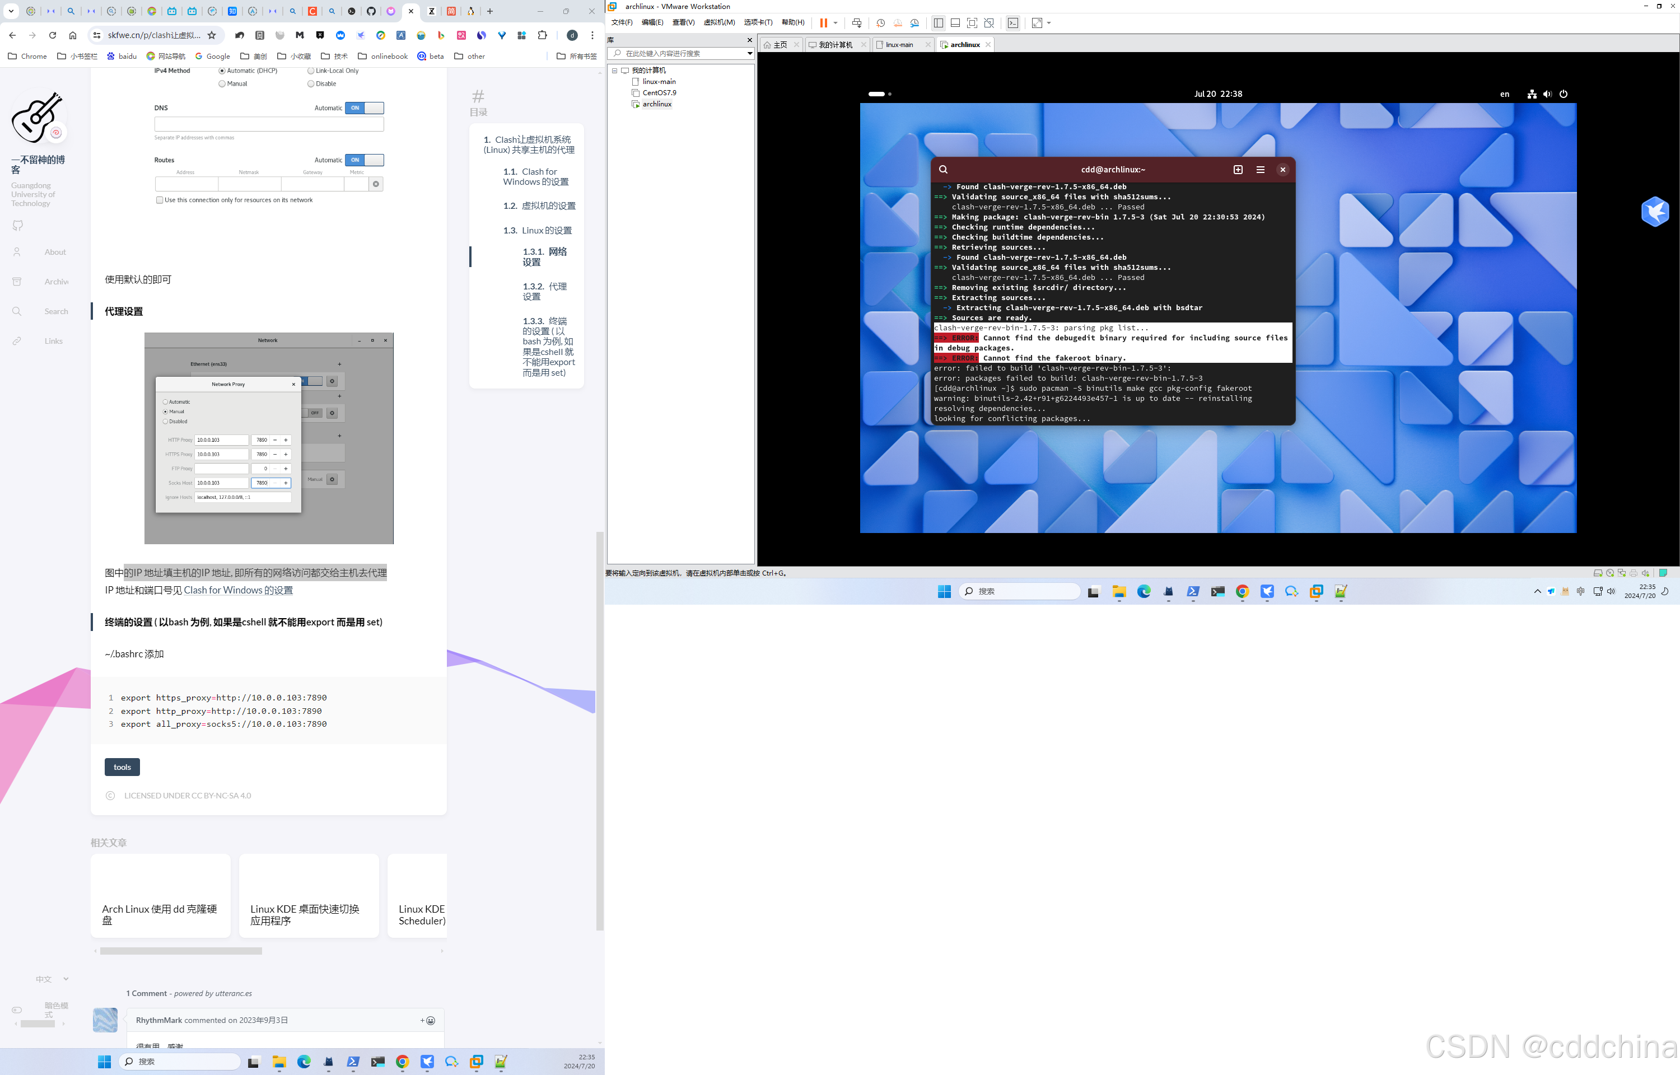Toggle the Routes Automatic switch
1680x1075 pixels.
(365, 160)
